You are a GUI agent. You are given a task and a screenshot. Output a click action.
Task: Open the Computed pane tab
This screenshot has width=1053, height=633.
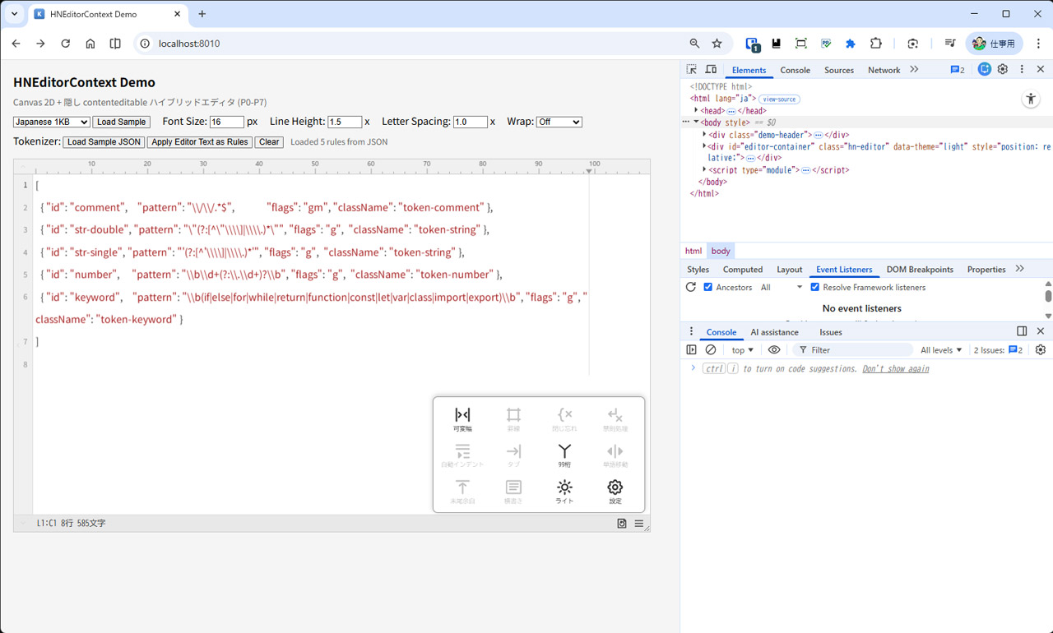(x=743, y=269)
